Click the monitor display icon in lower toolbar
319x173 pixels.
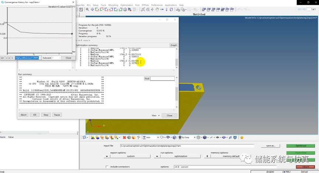pyautogui.click(x=235, y=137)
